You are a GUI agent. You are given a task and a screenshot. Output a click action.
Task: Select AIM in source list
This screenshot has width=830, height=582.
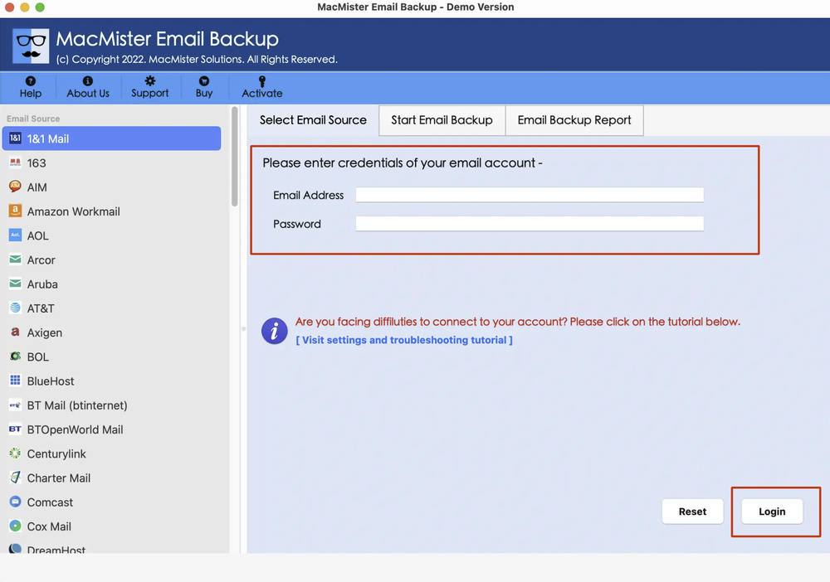[112, 187]
